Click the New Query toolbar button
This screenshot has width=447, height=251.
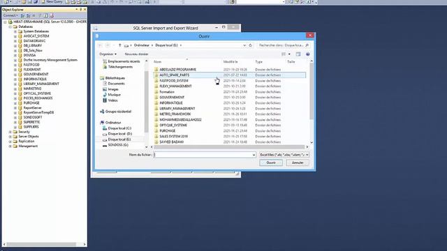click(x=52, y=1)
